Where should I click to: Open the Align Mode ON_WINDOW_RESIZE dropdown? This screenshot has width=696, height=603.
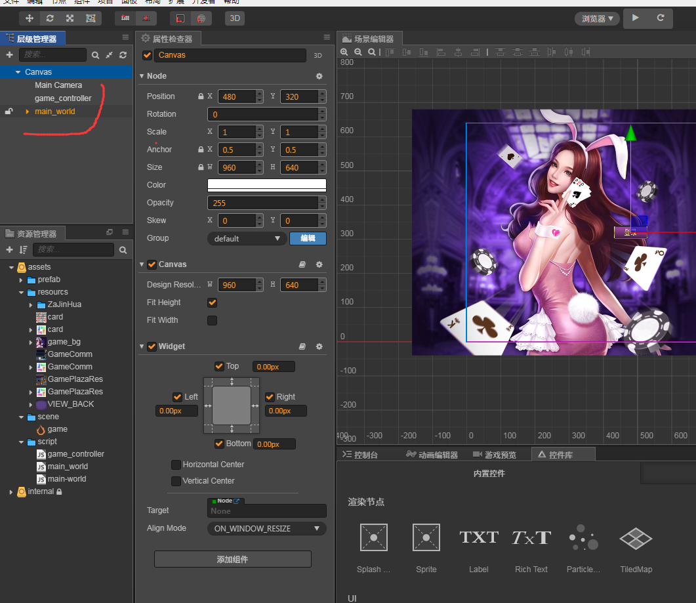point(267,528)
